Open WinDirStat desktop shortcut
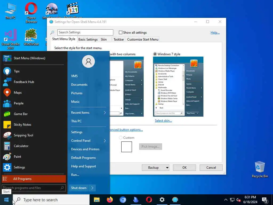The height and width of the screenshot is (205, 273). point(31,37)
